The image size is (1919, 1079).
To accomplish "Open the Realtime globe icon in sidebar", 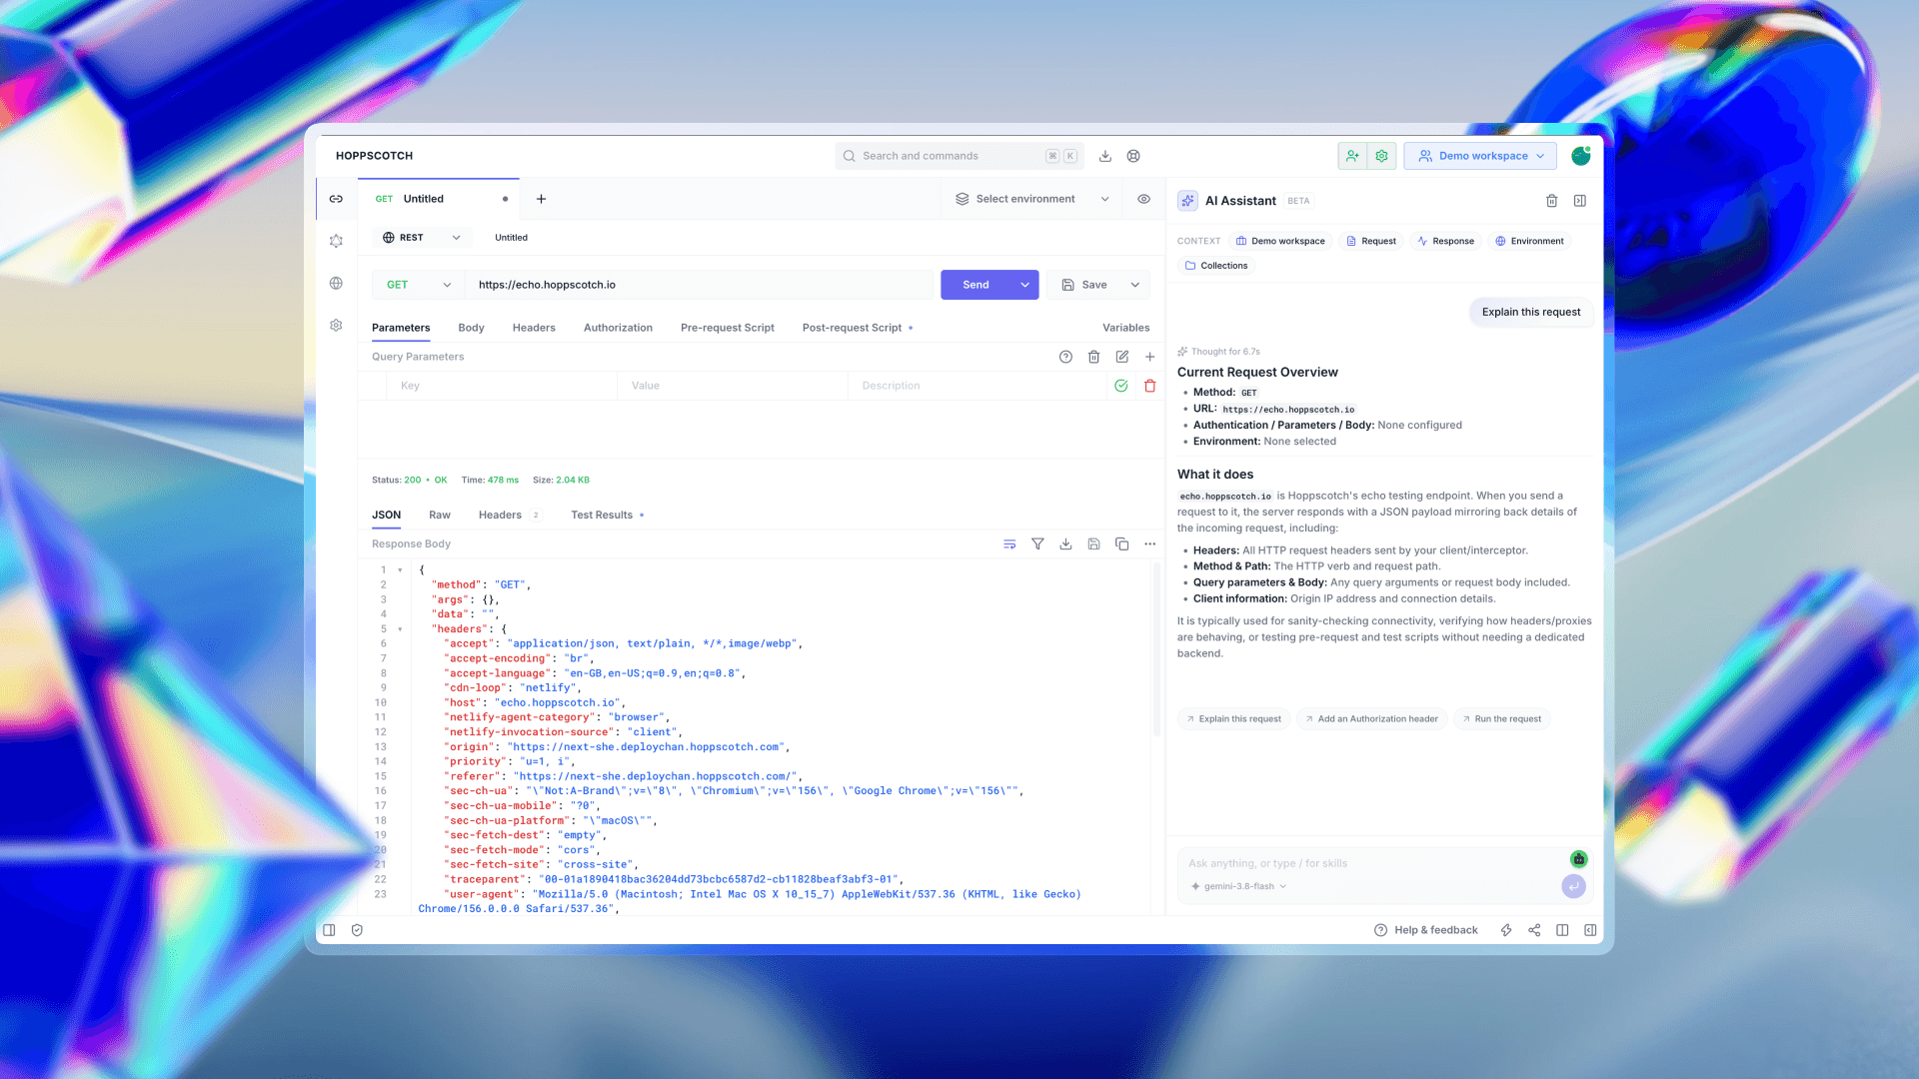I will 336,283.
